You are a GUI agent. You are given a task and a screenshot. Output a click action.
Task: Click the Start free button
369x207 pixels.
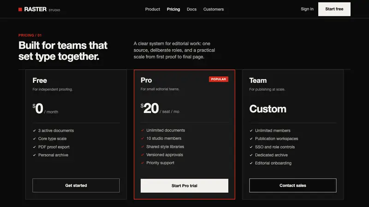point(334,9)
